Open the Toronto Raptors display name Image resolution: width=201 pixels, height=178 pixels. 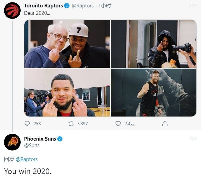pyautogui.click(x=43, y=6)
